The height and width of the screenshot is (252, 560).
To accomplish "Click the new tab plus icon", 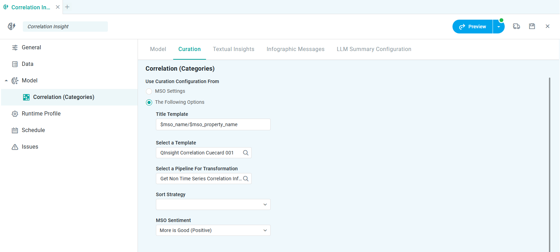I will click(67, 7).
